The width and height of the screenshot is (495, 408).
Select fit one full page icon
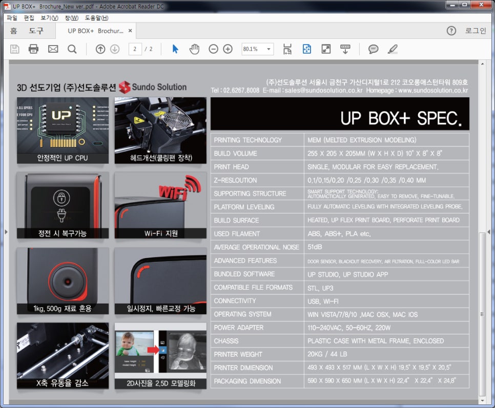306,49
